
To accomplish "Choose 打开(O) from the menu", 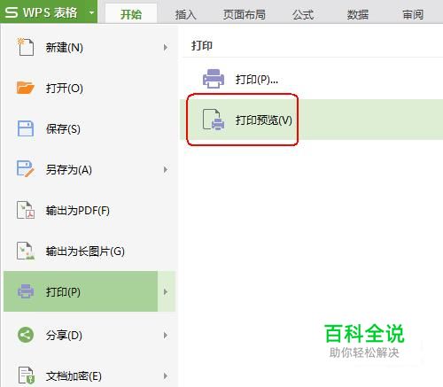I will [x=89, y=88].
